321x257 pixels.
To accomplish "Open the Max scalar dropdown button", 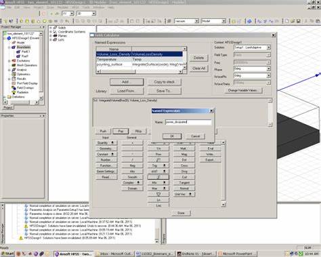I will 158,189.
